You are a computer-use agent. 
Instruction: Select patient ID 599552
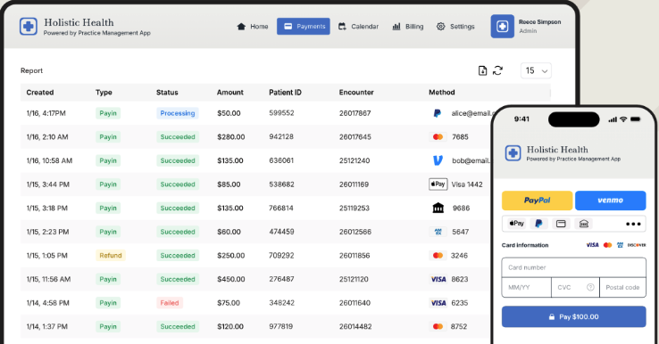pos(281,113)
